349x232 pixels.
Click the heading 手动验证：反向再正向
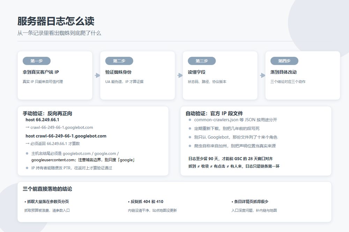[47, 114]
